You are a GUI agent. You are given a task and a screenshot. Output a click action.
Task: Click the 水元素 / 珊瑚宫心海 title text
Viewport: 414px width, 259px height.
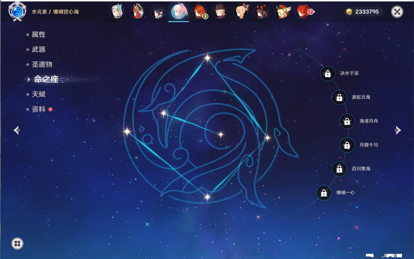click(x=55, y=12)
